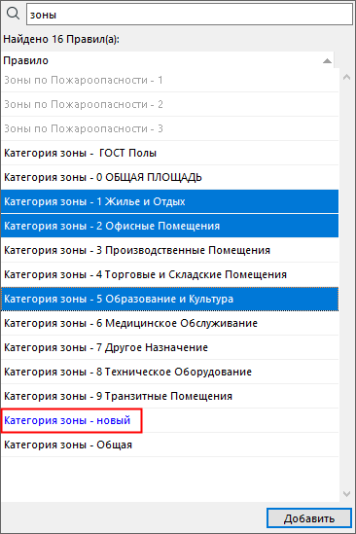Click the scrollbar down arrow
356x534 pixels.
click(347, 493)
